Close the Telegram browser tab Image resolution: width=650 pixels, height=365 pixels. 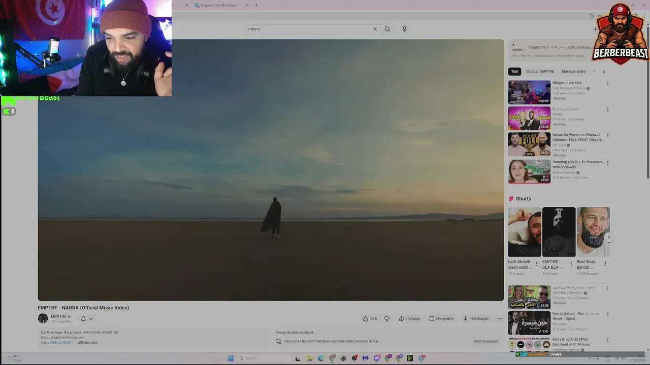[x=247, y=5]
